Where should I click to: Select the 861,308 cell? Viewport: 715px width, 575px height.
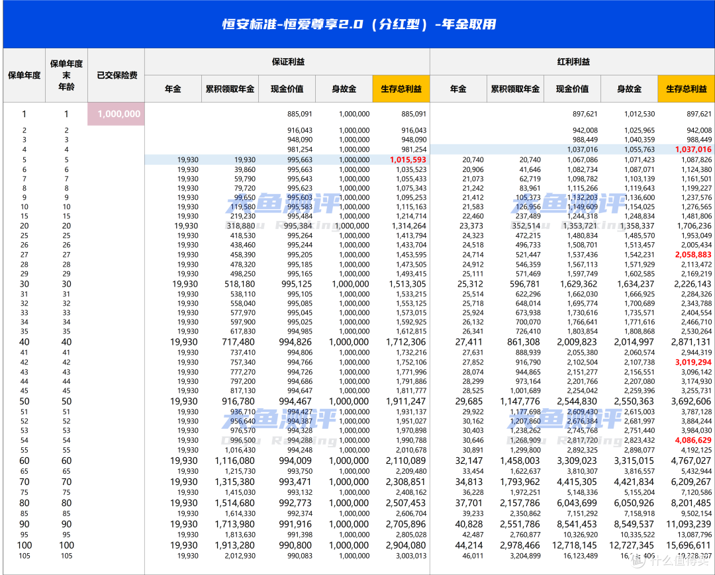point(524,341)
